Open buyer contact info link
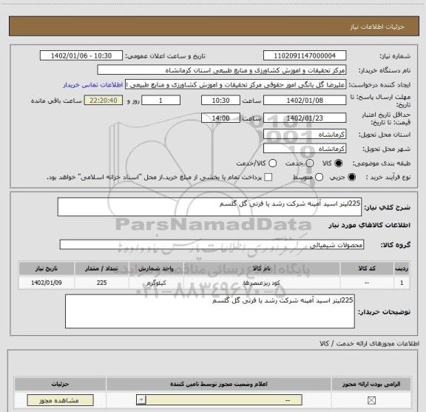Image resolution: width=426 pixels, height=412 pixels. (93, 85)
